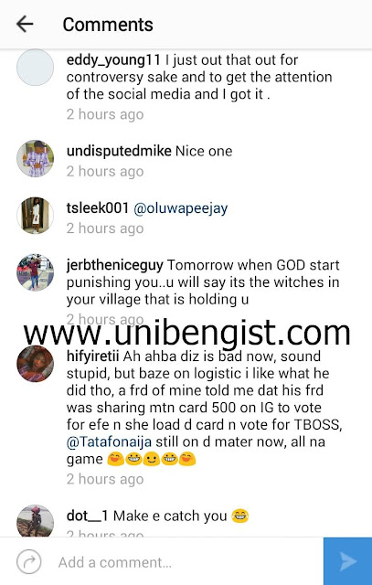372x585 pixels.
Task: Select the hifyiretii username
Action: coord(92,356)
